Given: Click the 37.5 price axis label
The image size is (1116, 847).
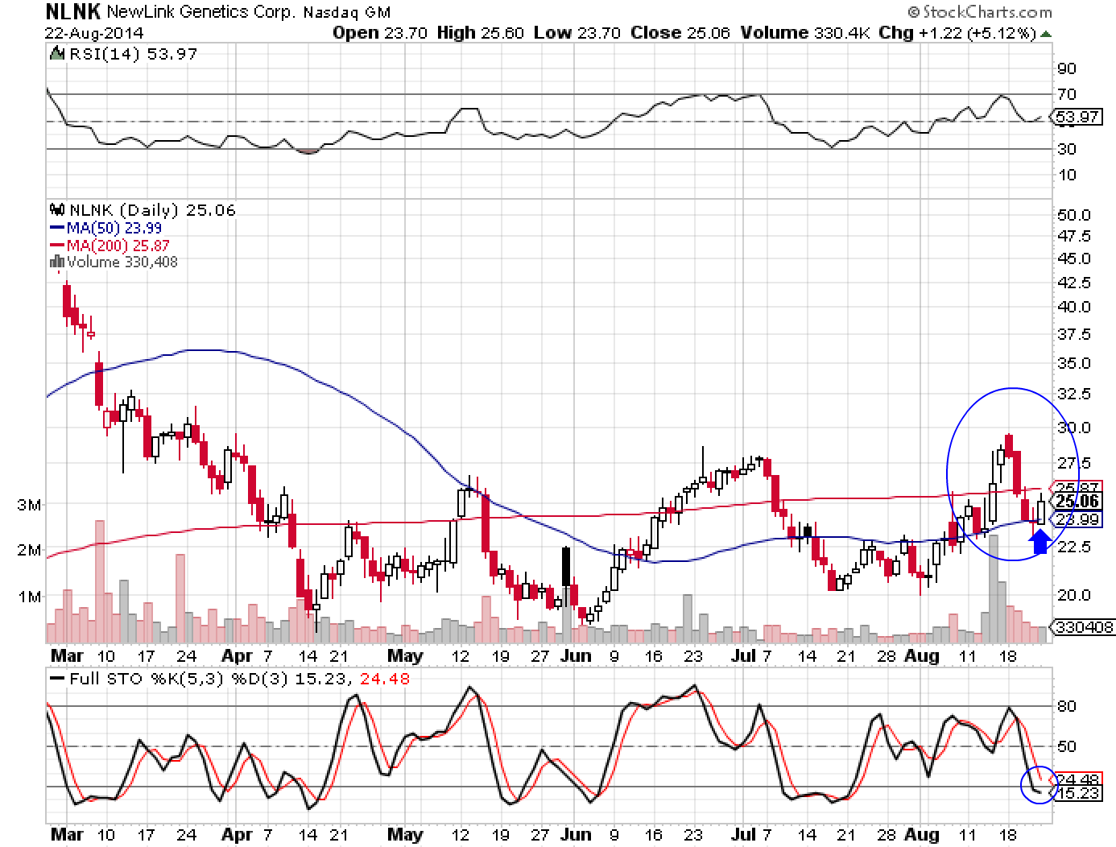Looking at the screenshot, I should 1073,334.
